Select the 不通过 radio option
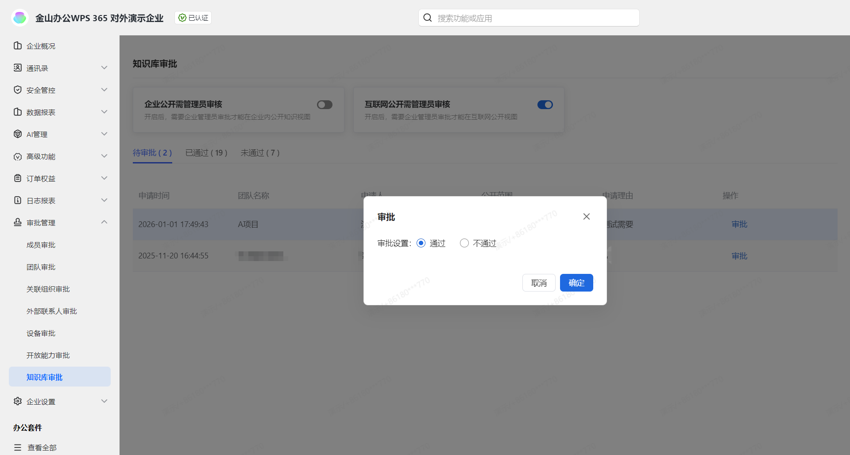850x455 pixels. pyautogui.click(x=464, y=243)
